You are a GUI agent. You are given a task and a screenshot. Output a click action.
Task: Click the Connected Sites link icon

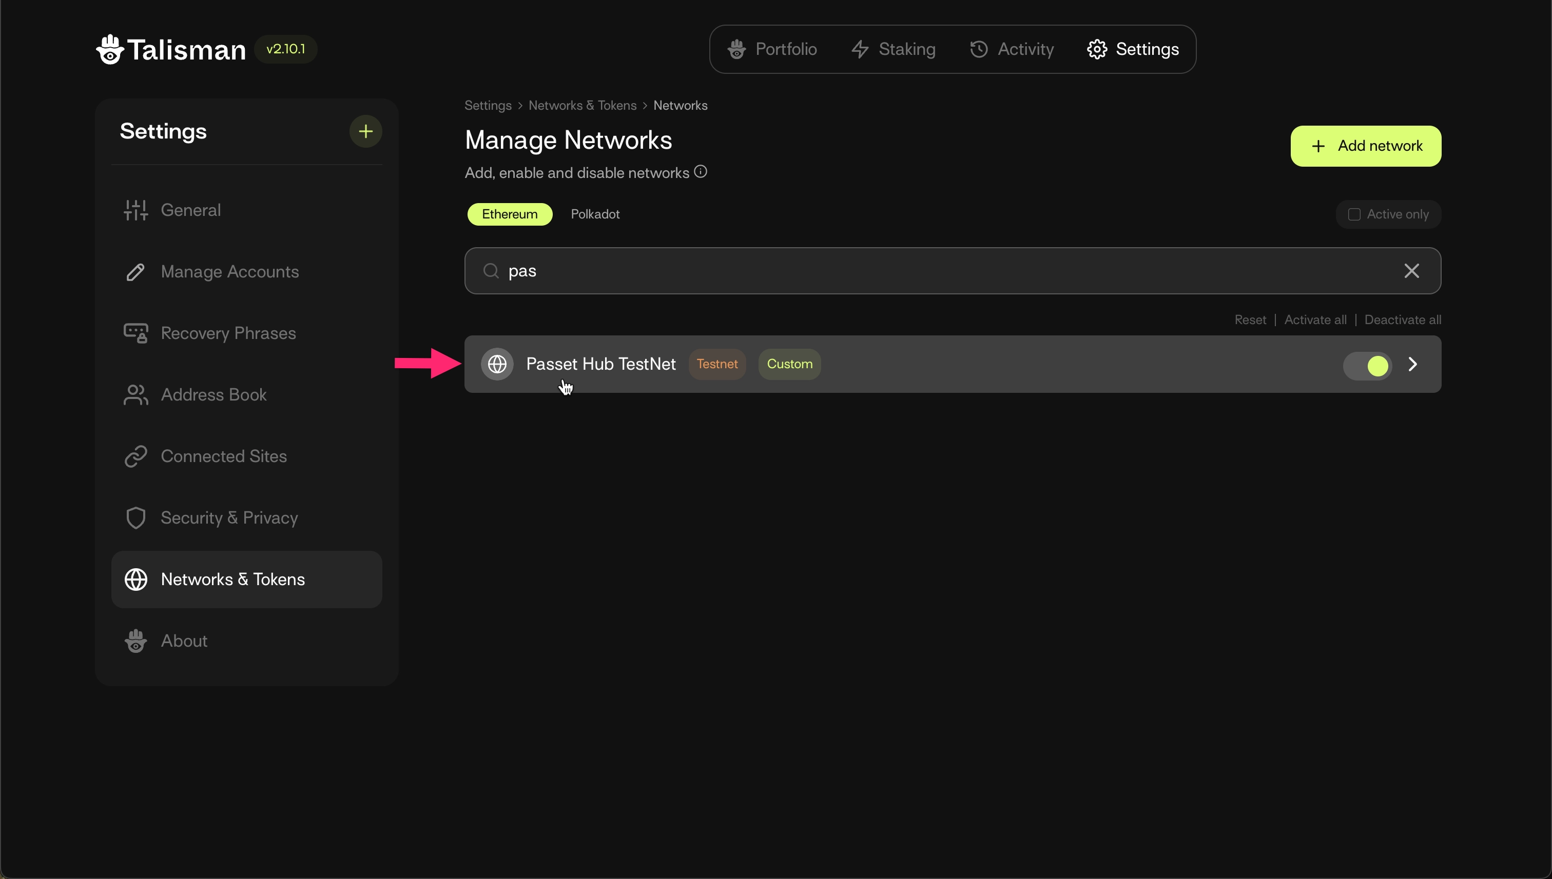point(136,456)
